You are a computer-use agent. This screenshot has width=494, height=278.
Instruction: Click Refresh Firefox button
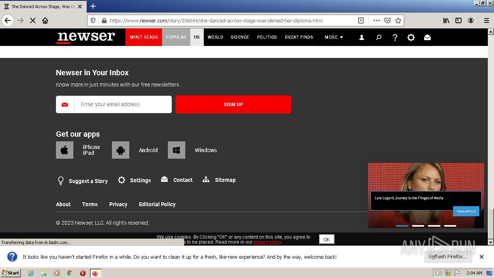coord(448,257)
